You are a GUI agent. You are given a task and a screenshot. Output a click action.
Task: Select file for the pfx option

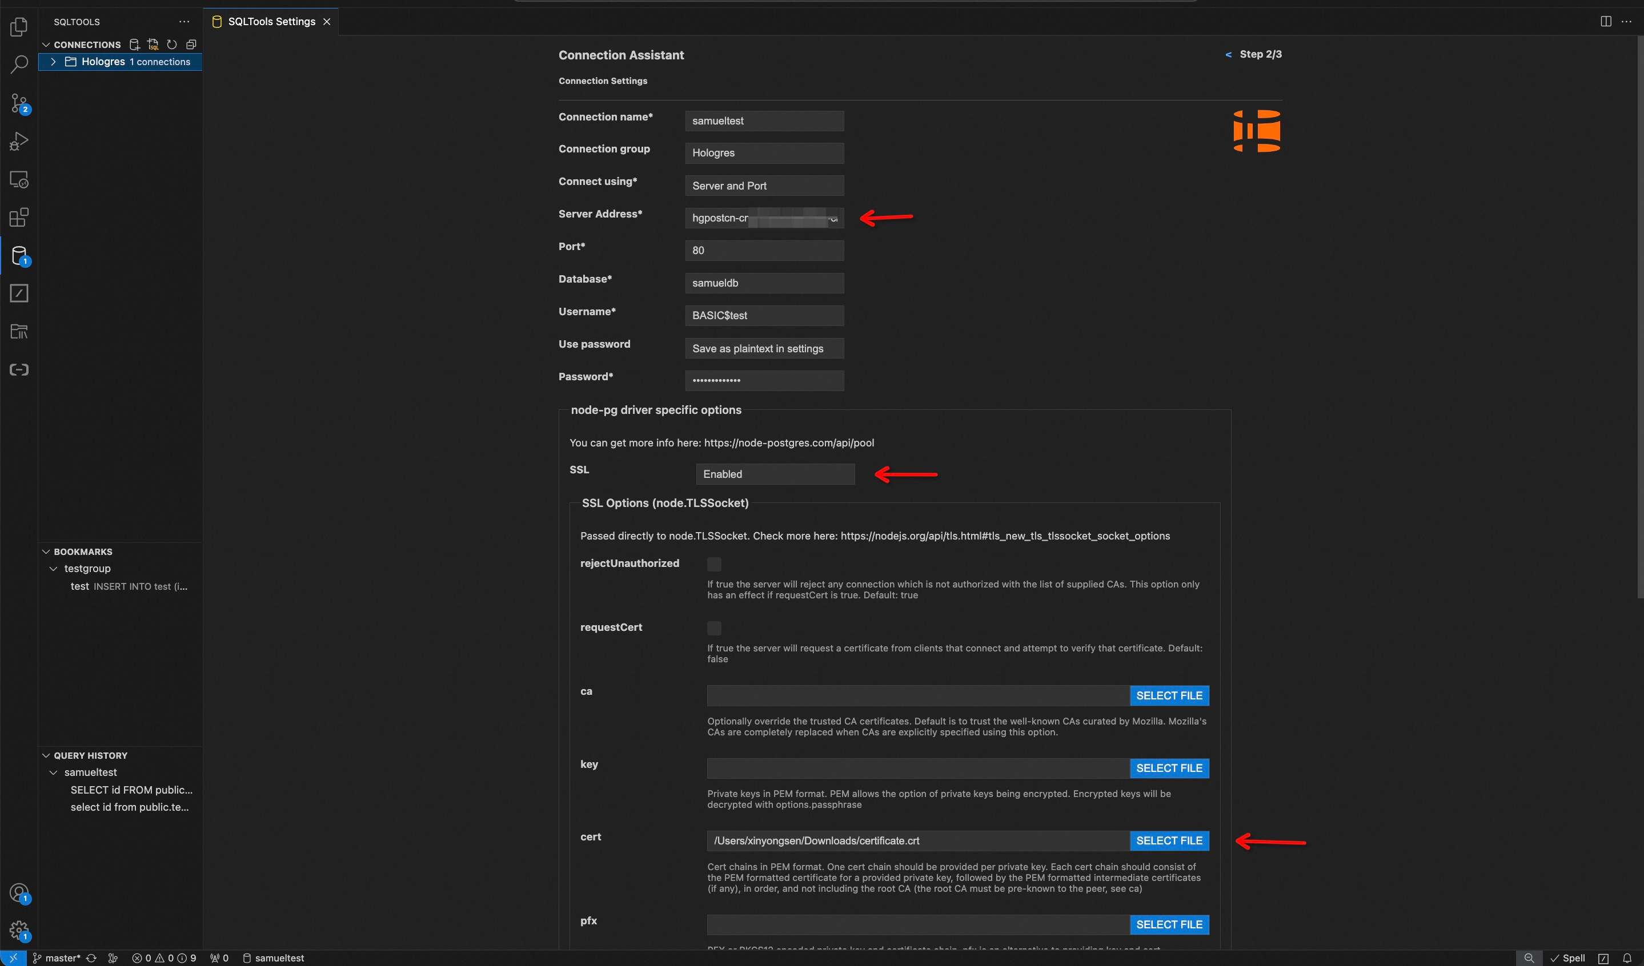(x=1169, y=924)
